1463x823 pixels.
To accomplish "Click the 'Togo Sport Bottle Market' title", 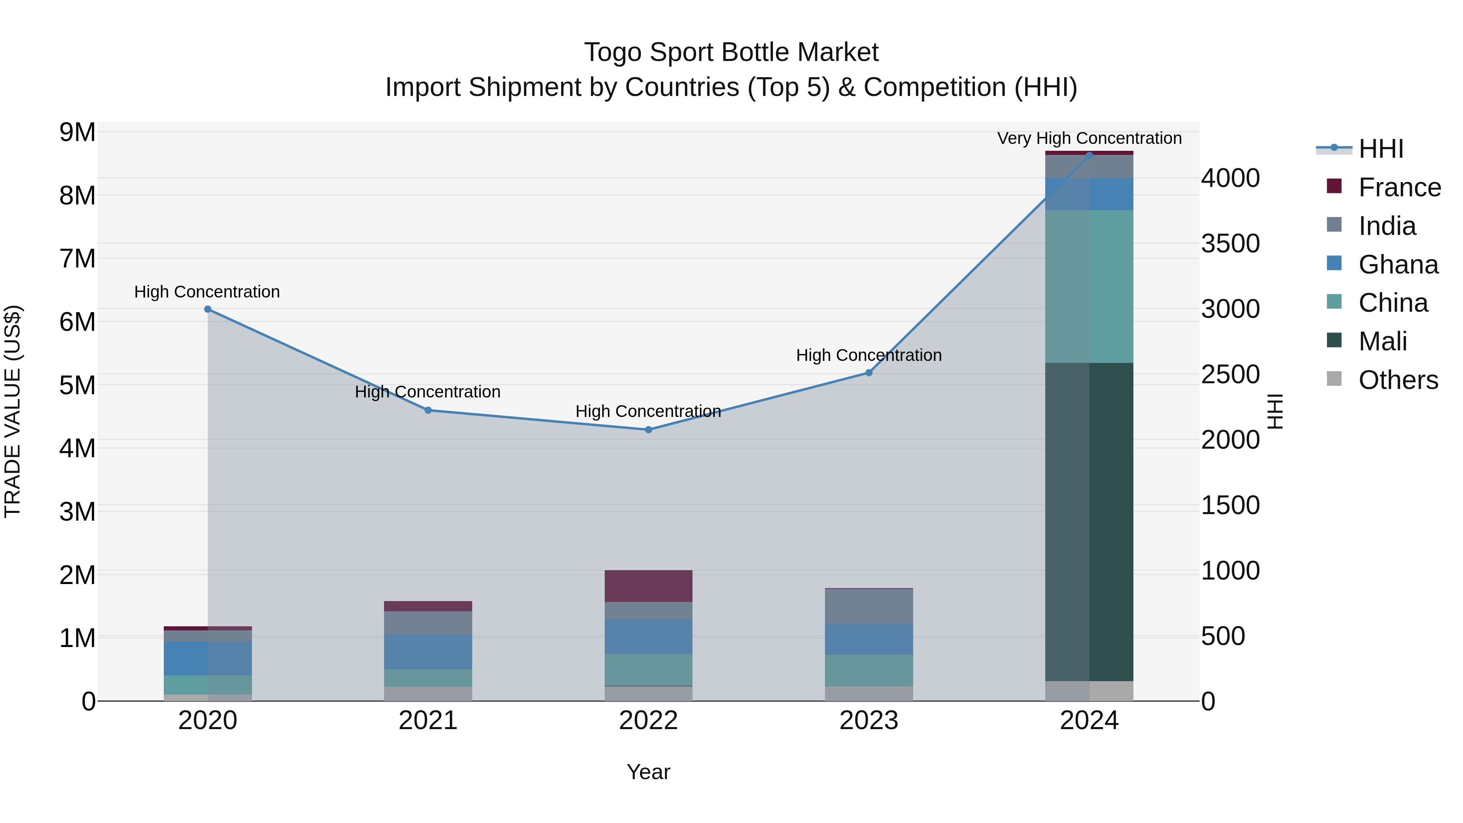I will point(731,52).
